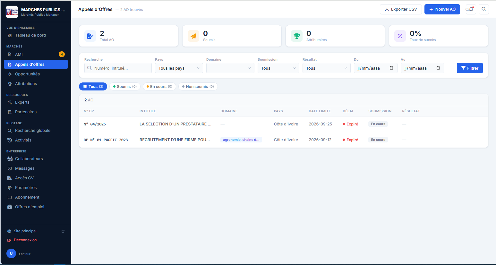
Task: Select the En cours (0) tab
Action: (x=159, y=87)
